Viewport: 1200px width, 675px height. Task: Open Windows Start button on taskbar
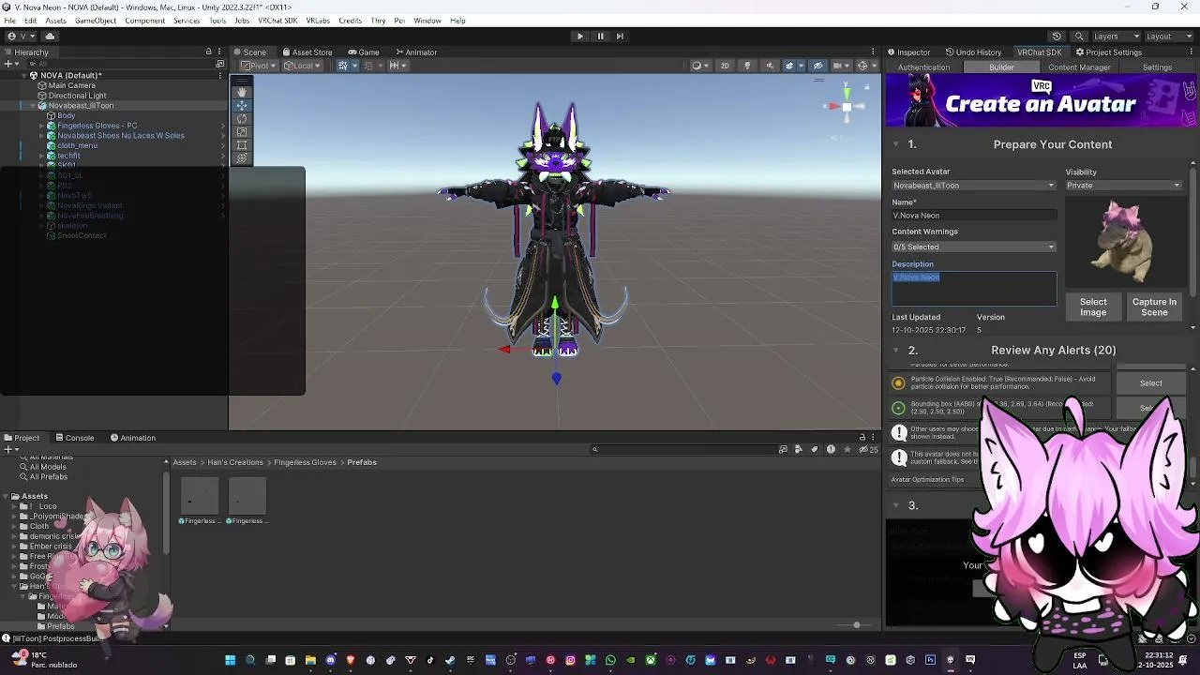coord(230,660)
